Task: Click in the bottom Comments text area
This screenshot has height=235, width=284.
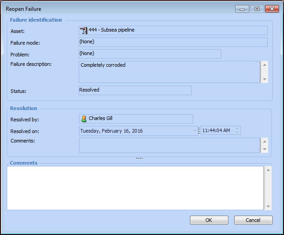Action: tap(135, 188)
